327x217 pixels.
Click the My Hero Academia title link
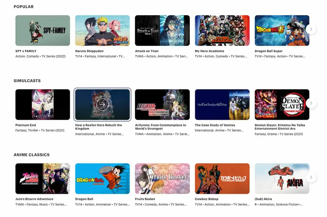coord(209,51)
